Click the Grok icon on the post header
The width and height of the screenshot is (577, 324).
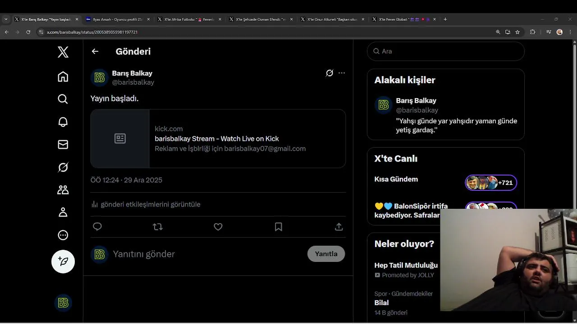click(x=330, y=73)
